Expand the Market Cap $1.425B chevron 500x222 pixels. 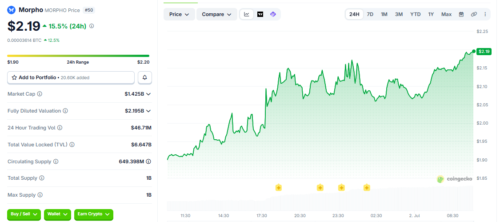[x=148, y=94]
